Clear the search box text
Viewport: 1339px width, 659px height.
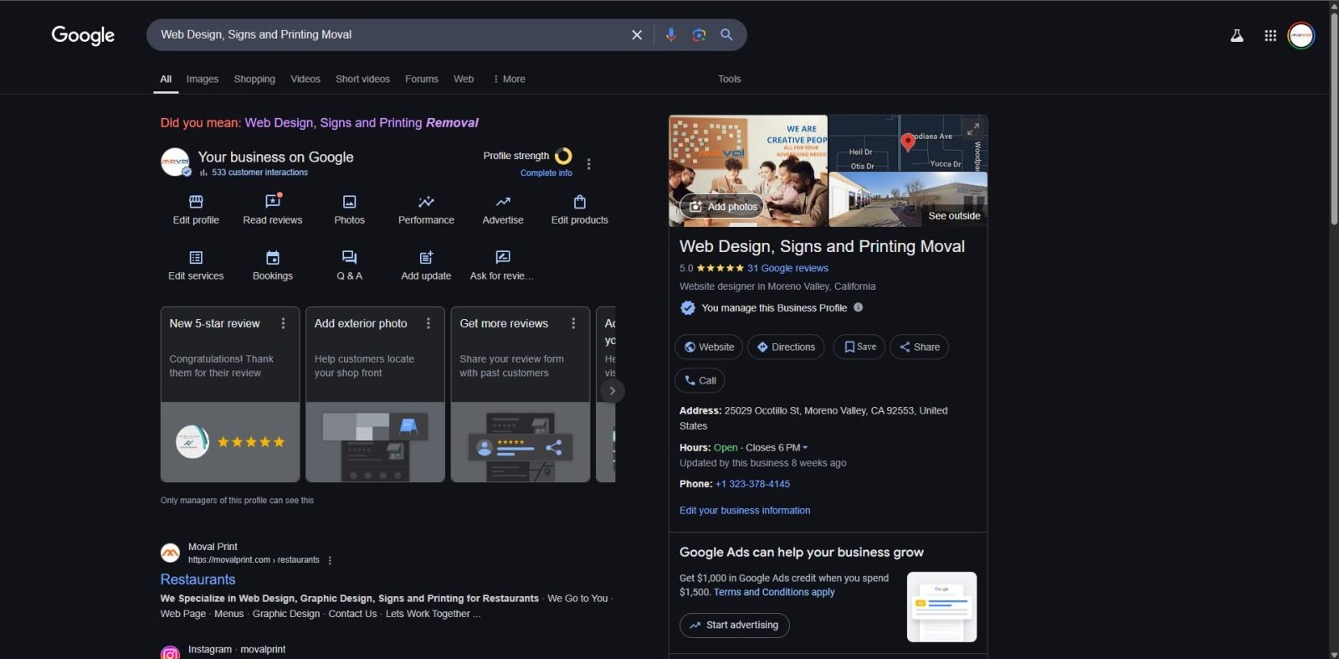click(636, 34)
